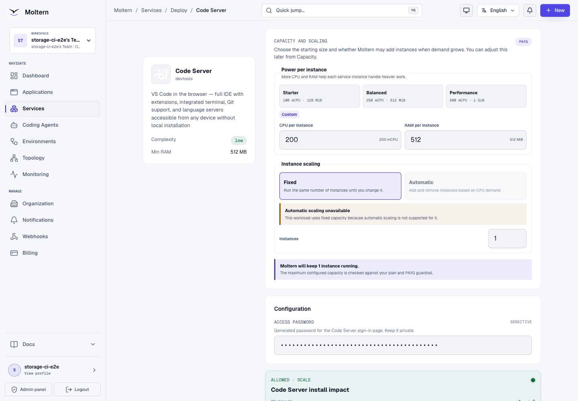
Task: Click the Docs book icon
Action: click(x=14, y=344)
